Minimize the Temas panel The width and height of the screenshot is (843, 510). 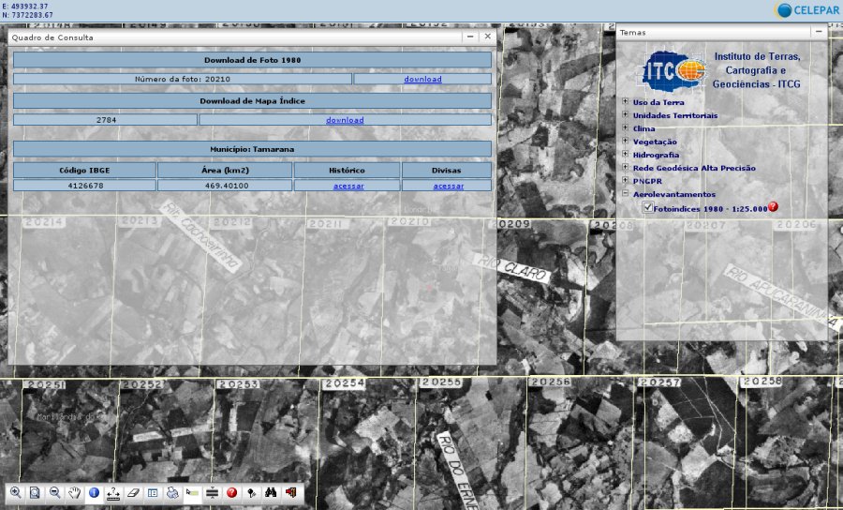tap(818, 32)
